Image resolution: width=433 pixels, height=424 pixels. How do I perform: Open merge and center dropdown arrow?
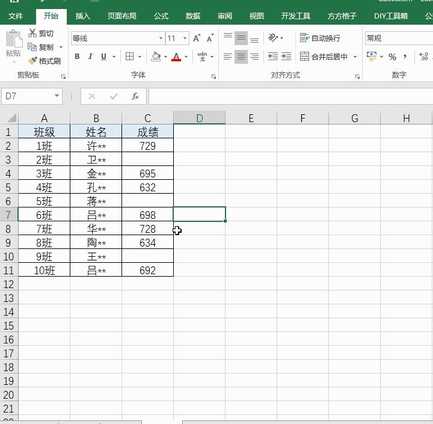tap(355, 57)
